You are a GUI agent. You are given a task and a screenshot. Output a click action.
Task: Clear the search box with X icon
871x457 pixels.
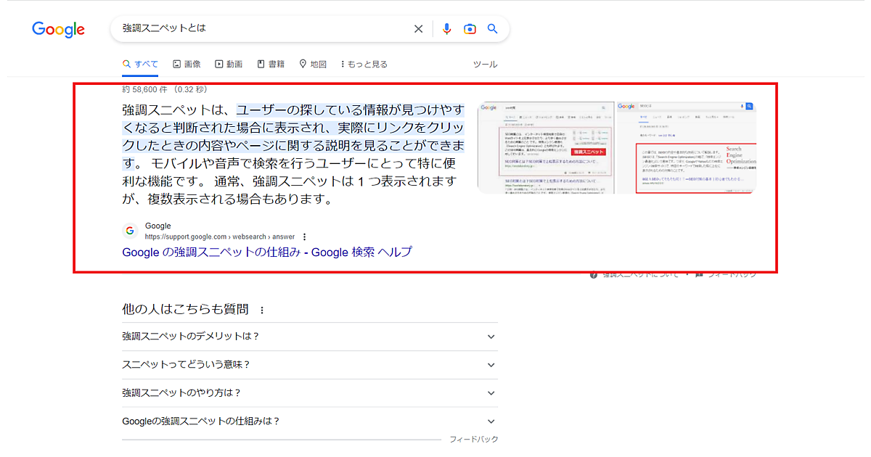pyautogui.click(x=418, y=29)
